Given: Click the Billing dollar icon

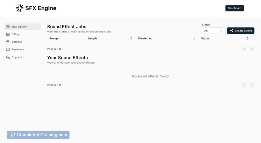Looking at the screenshot, I should (8, 34).
